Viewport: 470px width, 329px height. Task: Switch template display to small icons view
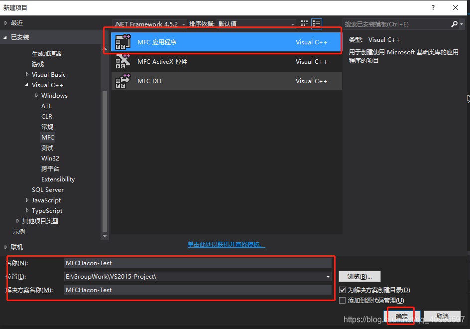pos(304,23)
